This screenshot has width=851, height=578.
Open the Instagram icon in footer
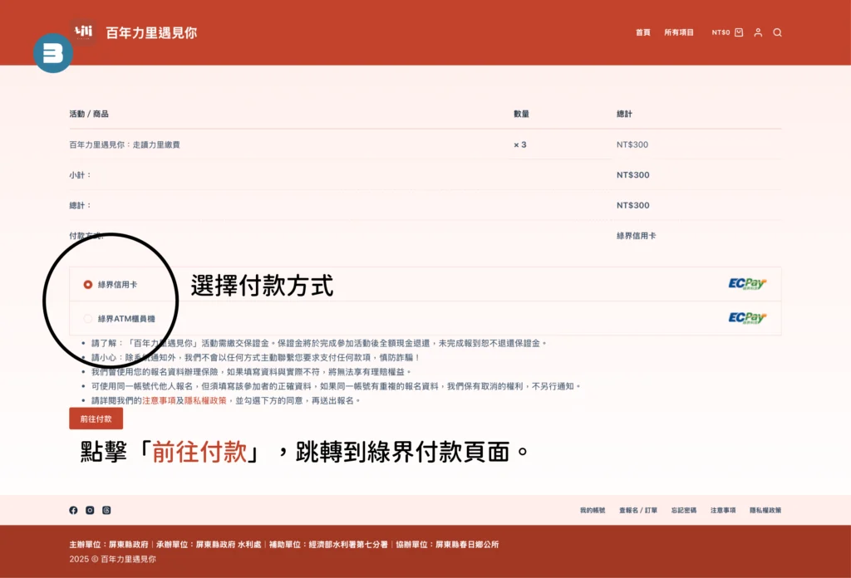(90, 510)
